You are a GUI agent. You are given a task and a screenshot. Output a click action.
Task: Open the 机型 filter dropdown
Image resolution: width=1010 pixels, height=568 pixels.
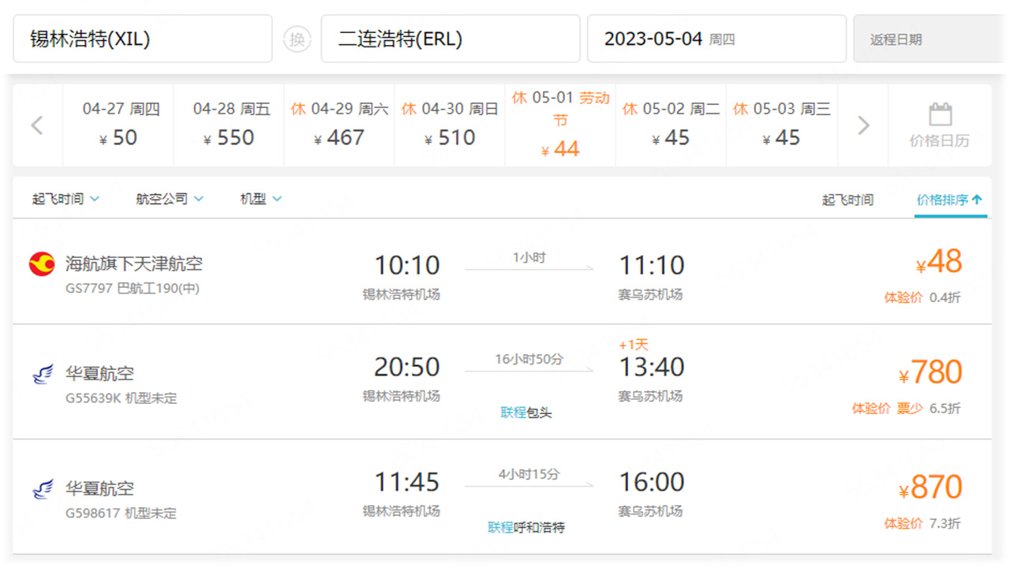260,199
